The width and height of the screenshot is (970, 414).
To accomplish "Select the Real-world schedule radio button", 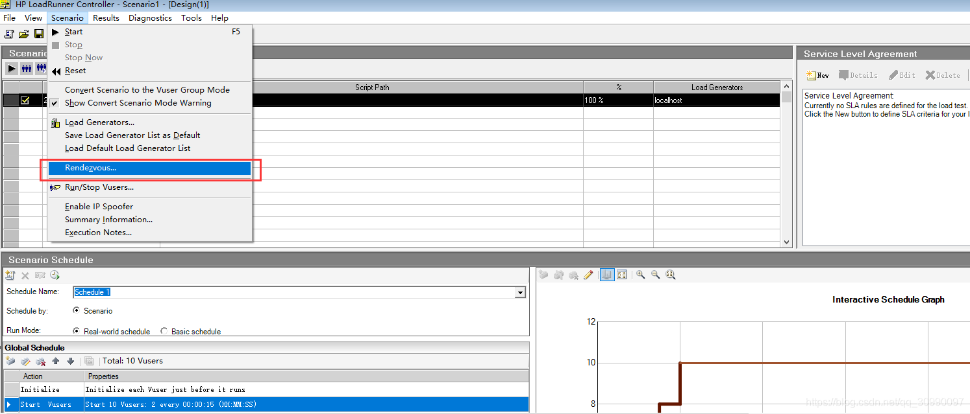I will 77,331.
